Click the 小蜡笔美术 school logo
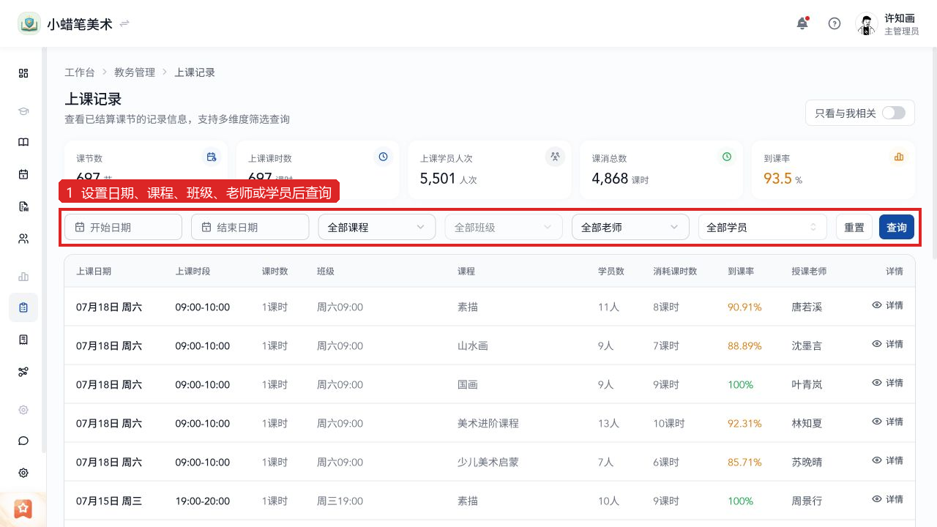This screenshot has height=527, width=937. click(x=29, y=23)
